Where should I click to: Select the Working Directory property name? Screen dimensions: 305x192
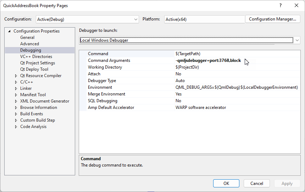pyautogui.click(x=105, y=67)
